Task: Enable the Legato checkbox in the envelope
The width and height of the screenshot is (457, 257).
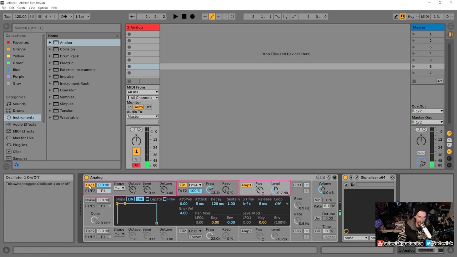Action: pyautogui.click(x=147, y=199)
